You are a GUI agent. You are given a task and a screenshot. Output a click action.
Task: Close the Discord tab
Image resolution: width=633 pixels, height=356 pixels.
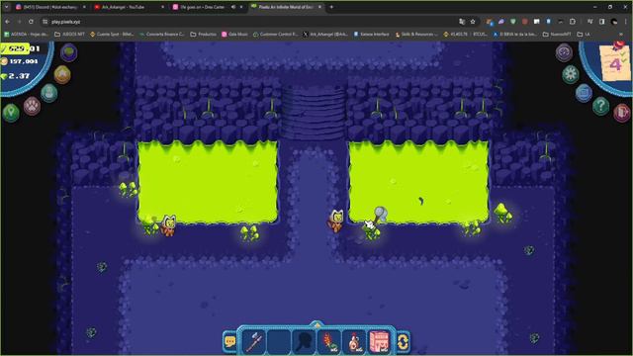coord(84,7)
